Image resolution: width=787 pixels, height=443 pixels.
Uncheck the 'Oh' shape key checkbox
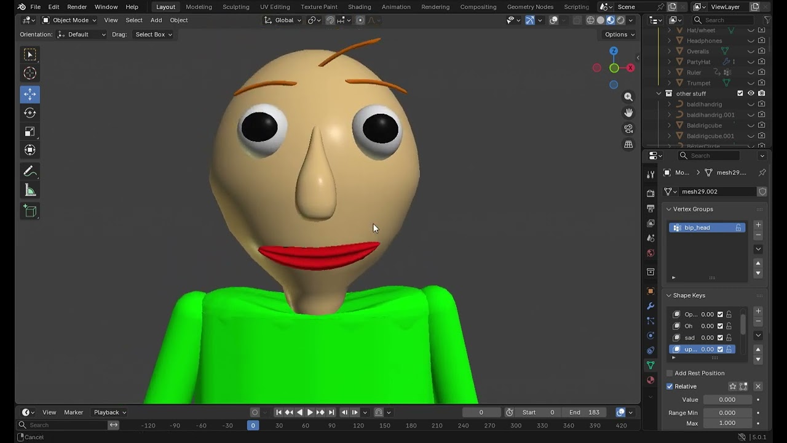tap(720, 326)
